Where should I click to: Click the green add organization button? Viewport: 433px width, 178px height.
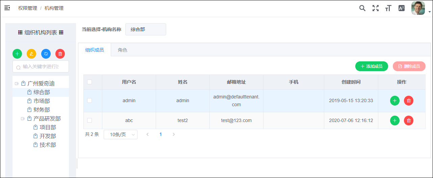(x=17, y=54)
